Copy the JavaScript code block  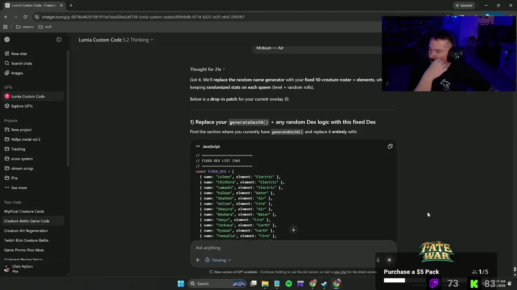[390, 147]
